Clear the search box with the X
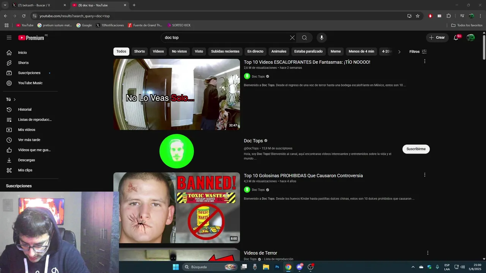This screenshot has width=486, height=273. point(292,38)
